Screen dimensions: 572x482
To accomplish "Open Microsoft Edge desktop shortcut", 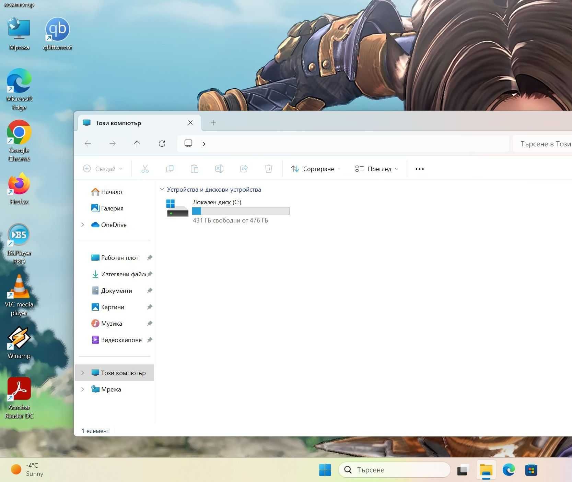I will point(19,90).
